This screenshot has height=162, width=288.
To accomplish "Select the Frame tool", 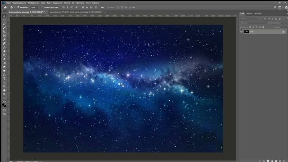I will point(4,36).
